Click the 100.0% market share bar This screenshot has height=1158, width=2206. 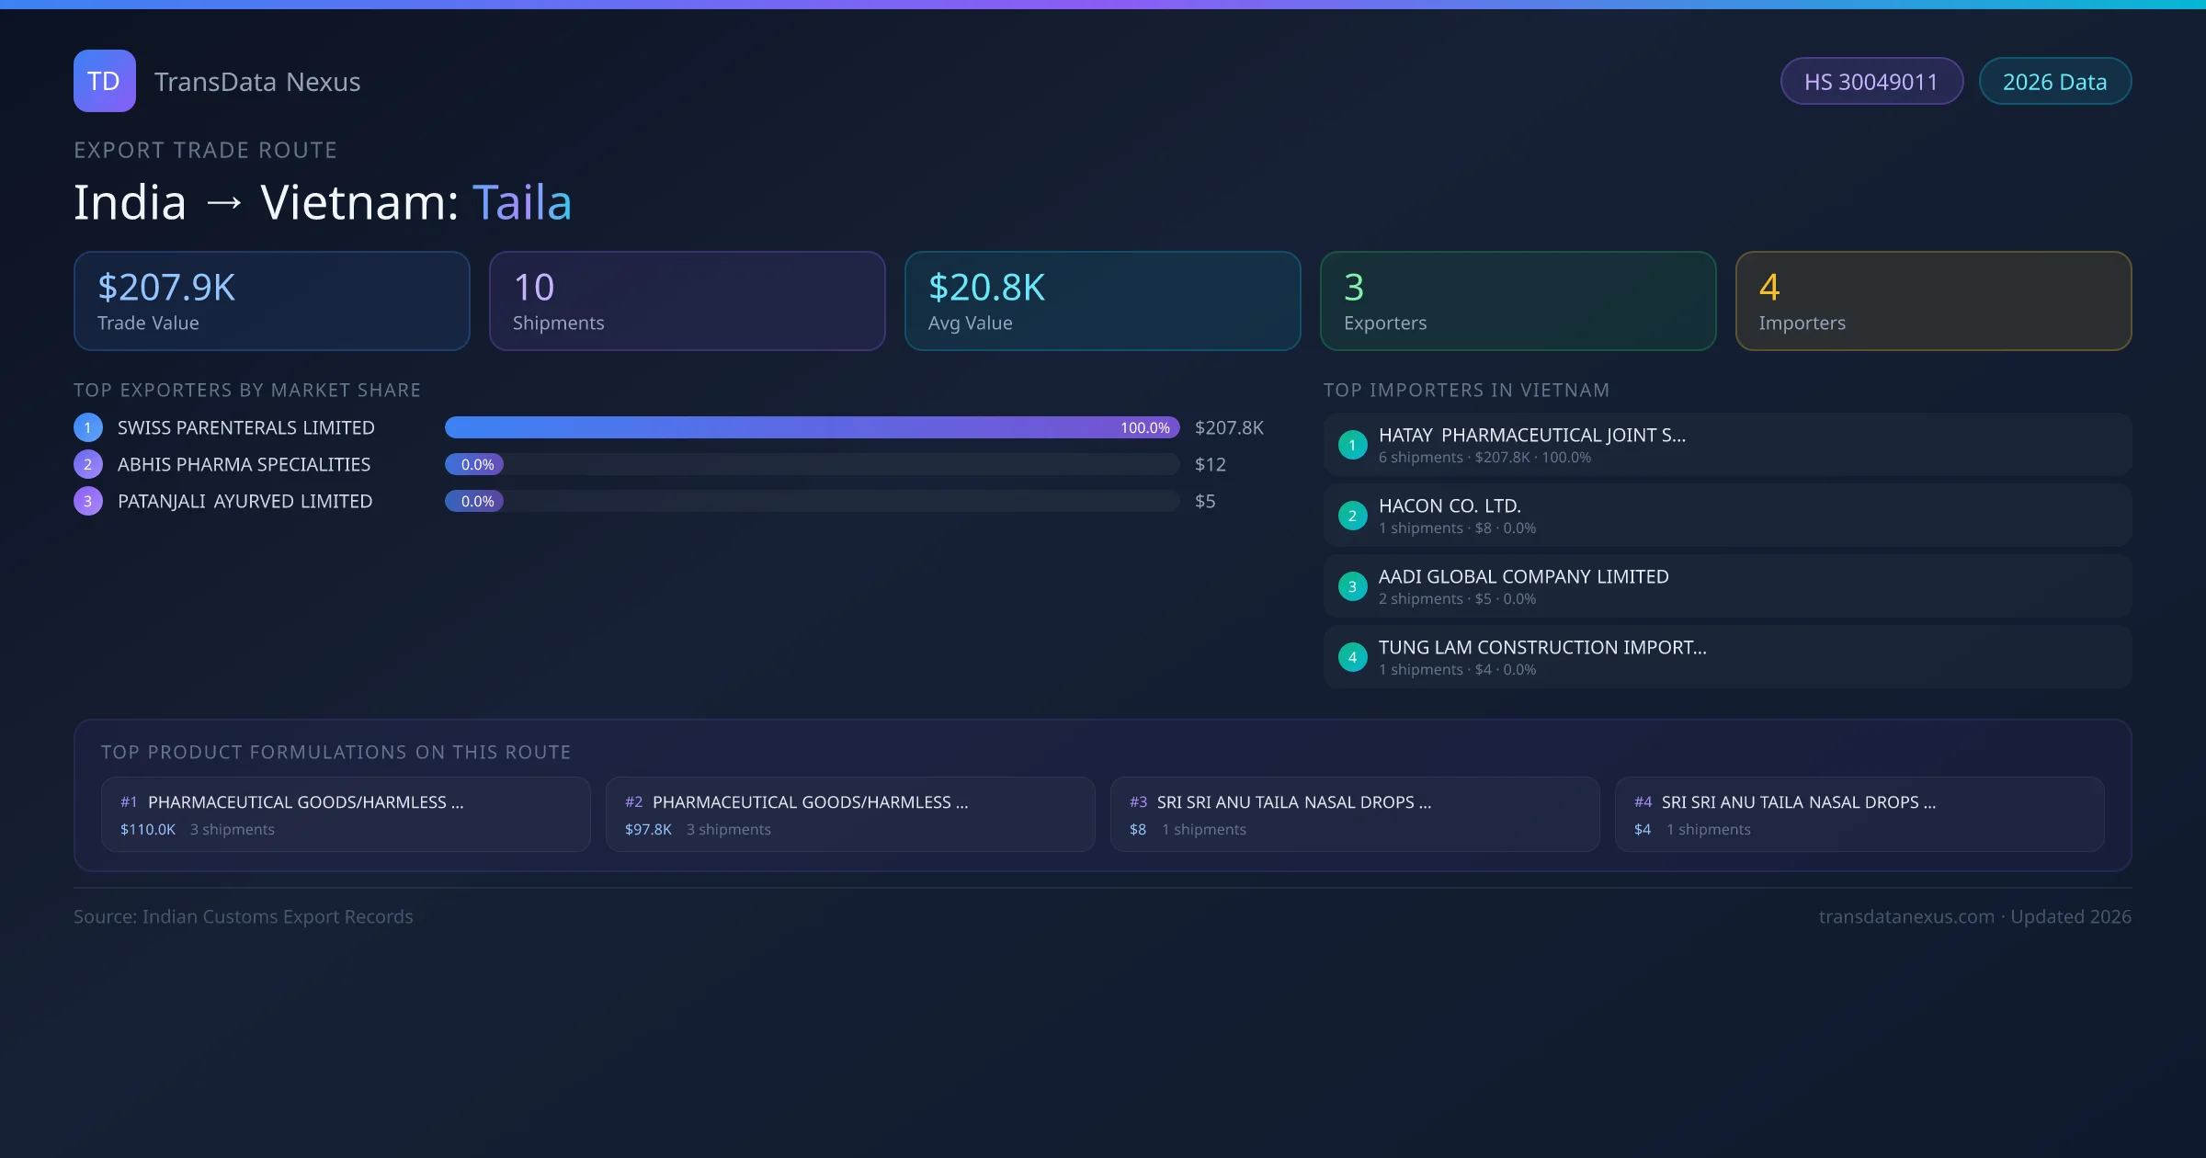(812, 427)
